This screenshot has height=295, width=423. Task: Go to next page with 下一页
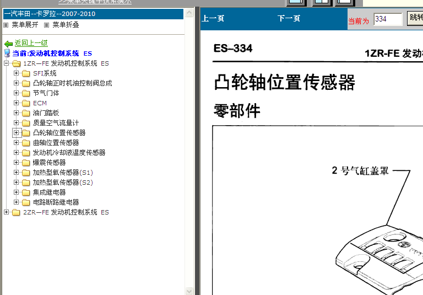(x=289, y=18)
